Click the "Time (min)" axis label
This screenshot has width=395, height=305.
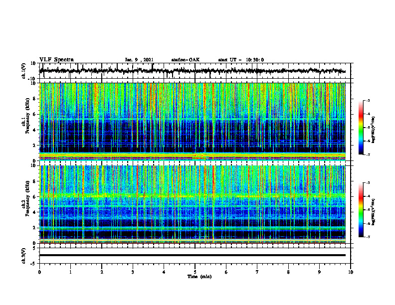[x=199, y=277]
